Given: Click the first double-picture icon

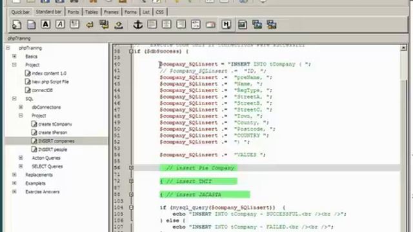Looking at the screenshot, I should click(x=257, y=24).
